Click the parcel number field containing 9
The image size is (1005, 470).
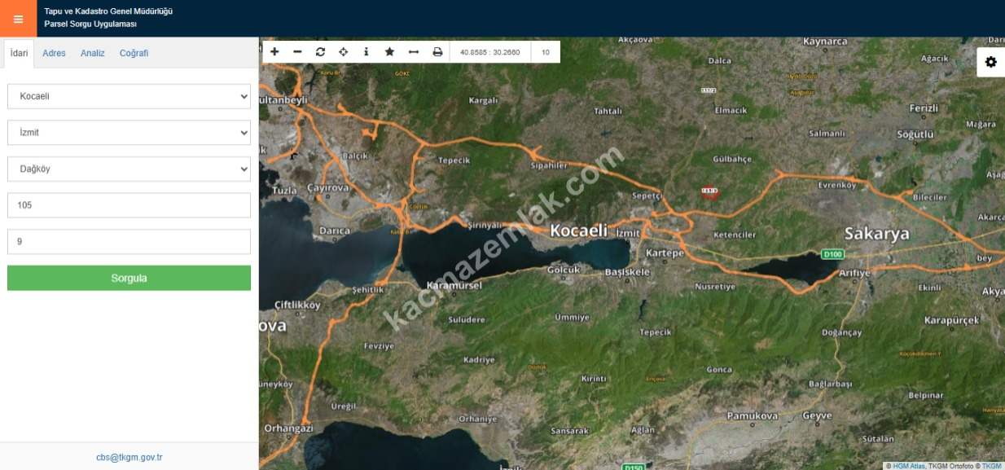tap(129, 242)
